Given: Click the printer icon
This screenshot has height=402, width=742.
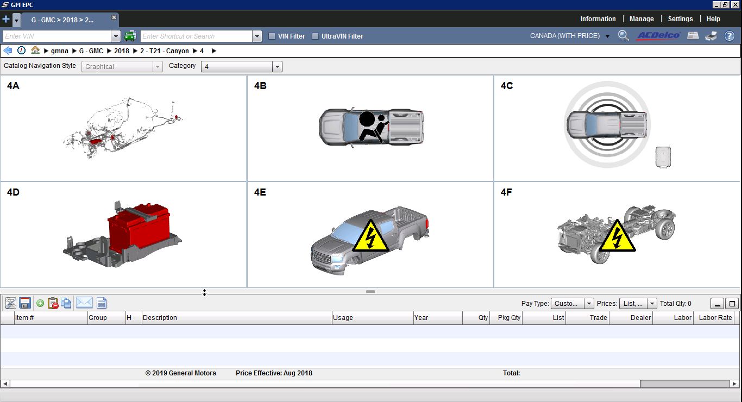Looking at the screenshot, I should [711, 36].
